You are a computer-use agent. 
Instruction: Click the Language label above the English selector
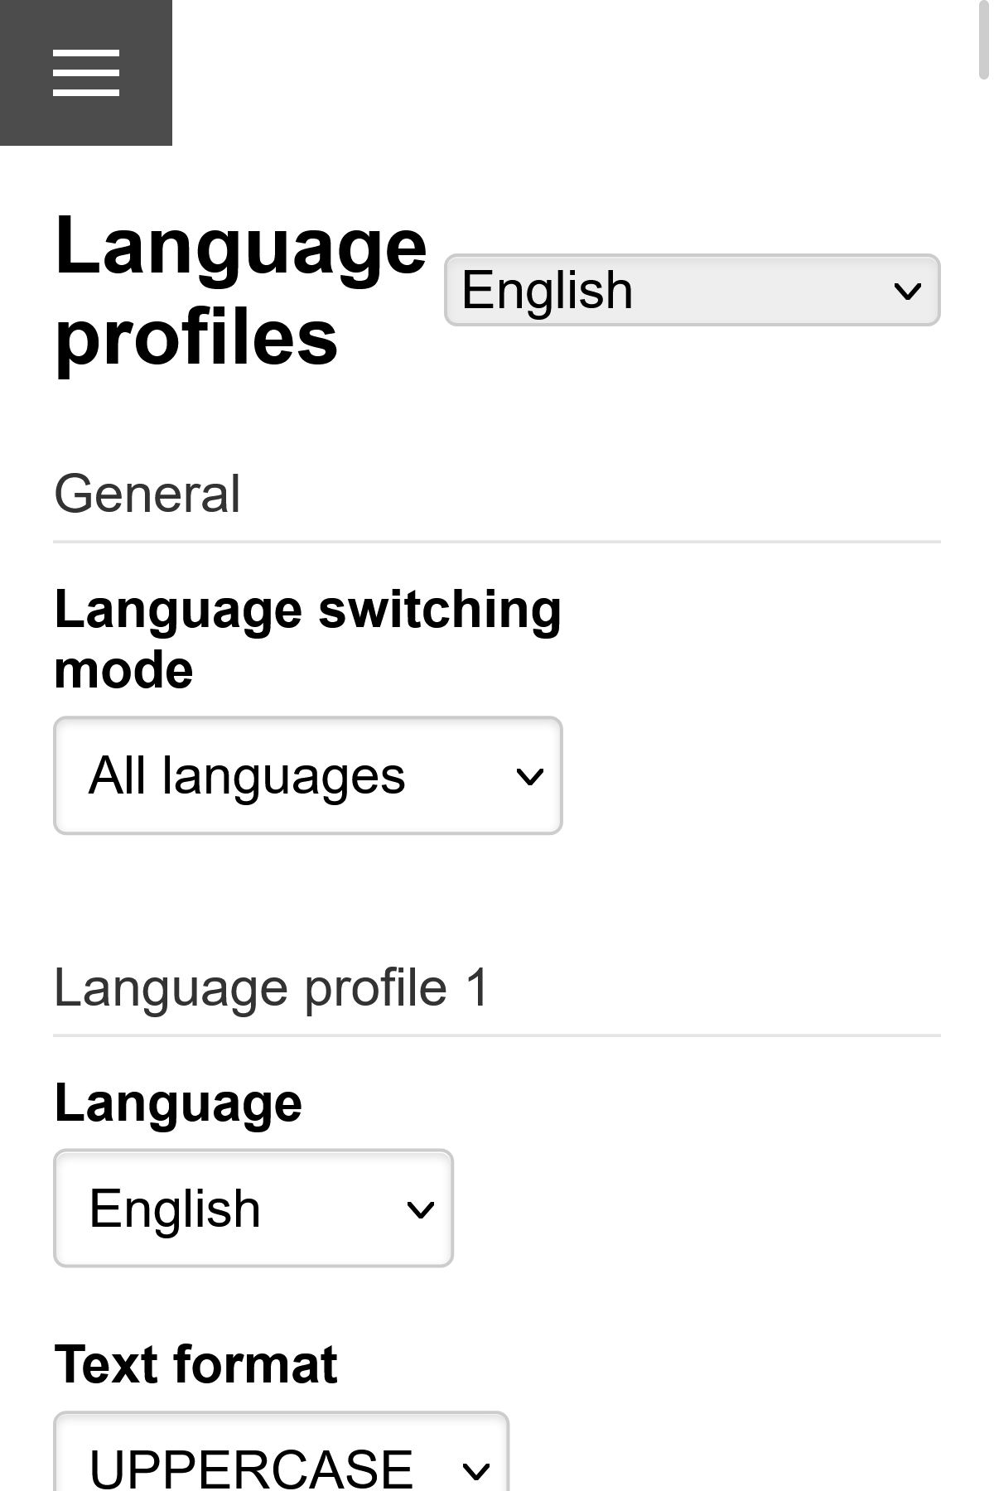pyautogui.click(x=178, y=1102)
